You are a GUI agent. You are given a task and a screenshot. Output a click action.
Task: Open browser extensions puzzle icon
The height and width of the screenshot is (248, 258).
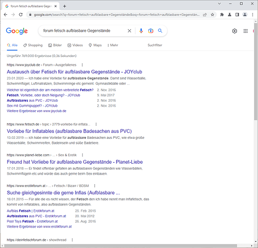pos(222,15)
